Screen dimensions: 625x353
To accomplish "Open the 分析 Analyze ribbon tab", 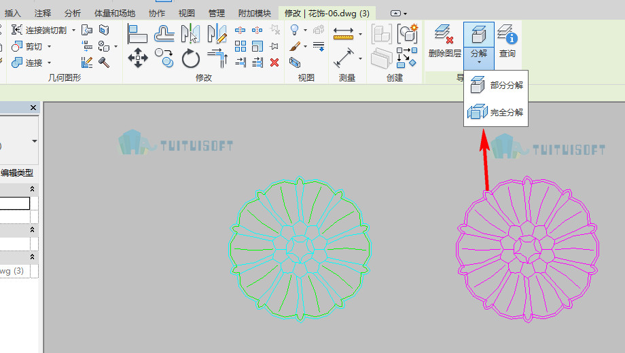I will point(73,14).
